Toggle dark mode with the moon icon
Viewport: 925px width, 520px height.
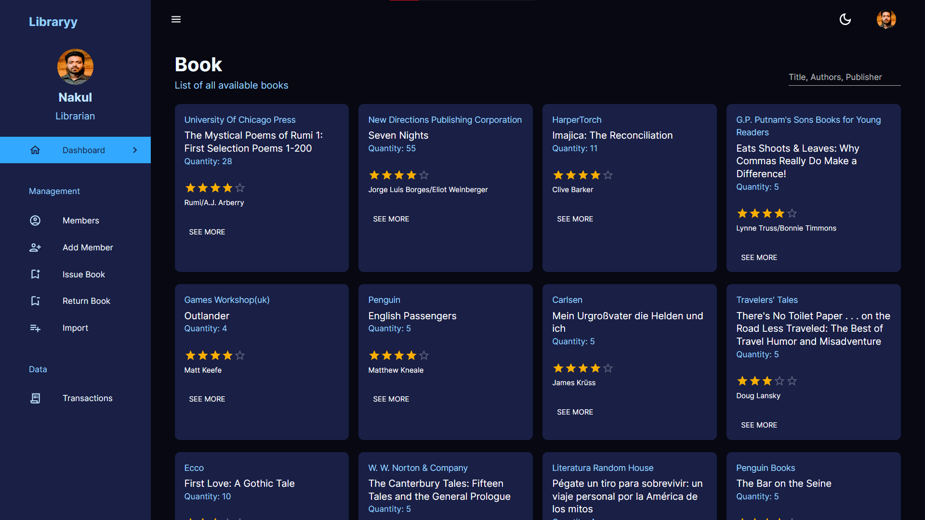coord(846,19)
